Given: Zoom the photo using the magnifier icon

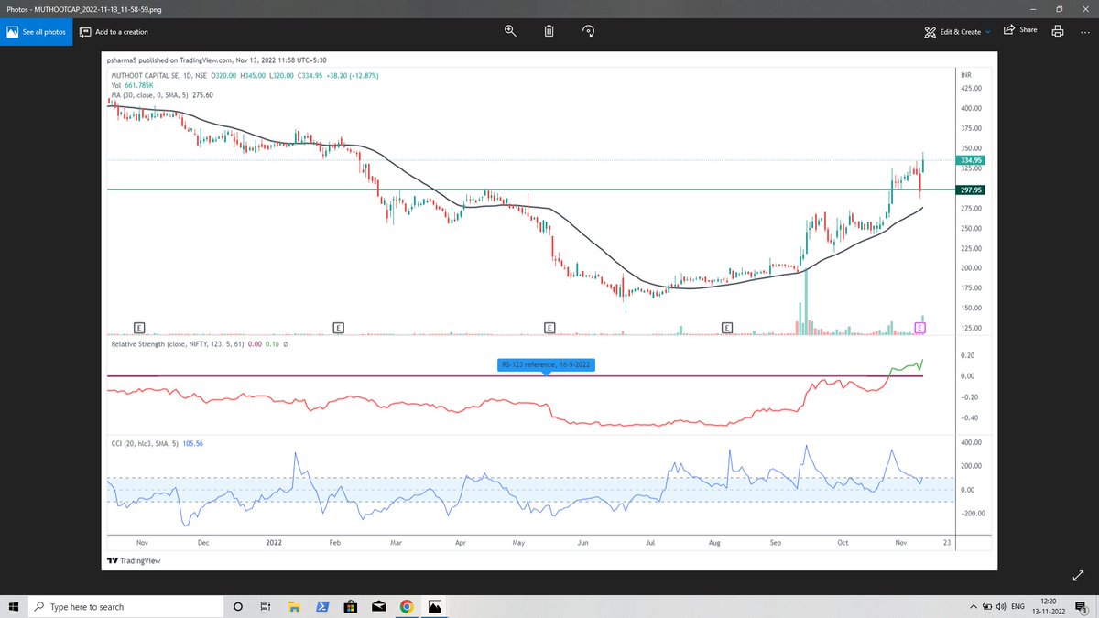Looking at the screenshot, I should [509, 30].
